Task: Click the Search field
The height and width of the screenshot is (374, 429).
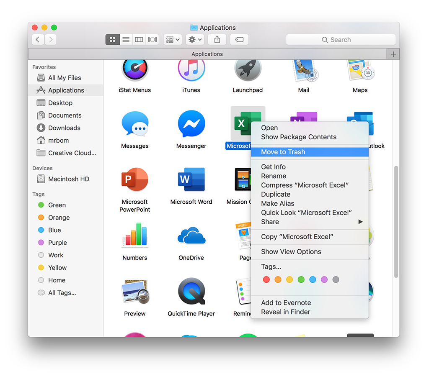Action: [341, 40]
